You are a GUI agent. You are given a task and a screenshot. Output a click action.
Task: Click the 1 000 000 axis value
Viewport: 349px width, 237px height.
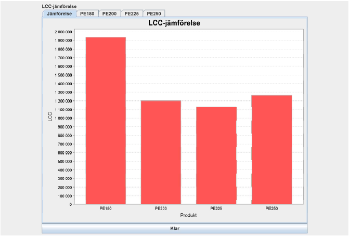[63, 118]
